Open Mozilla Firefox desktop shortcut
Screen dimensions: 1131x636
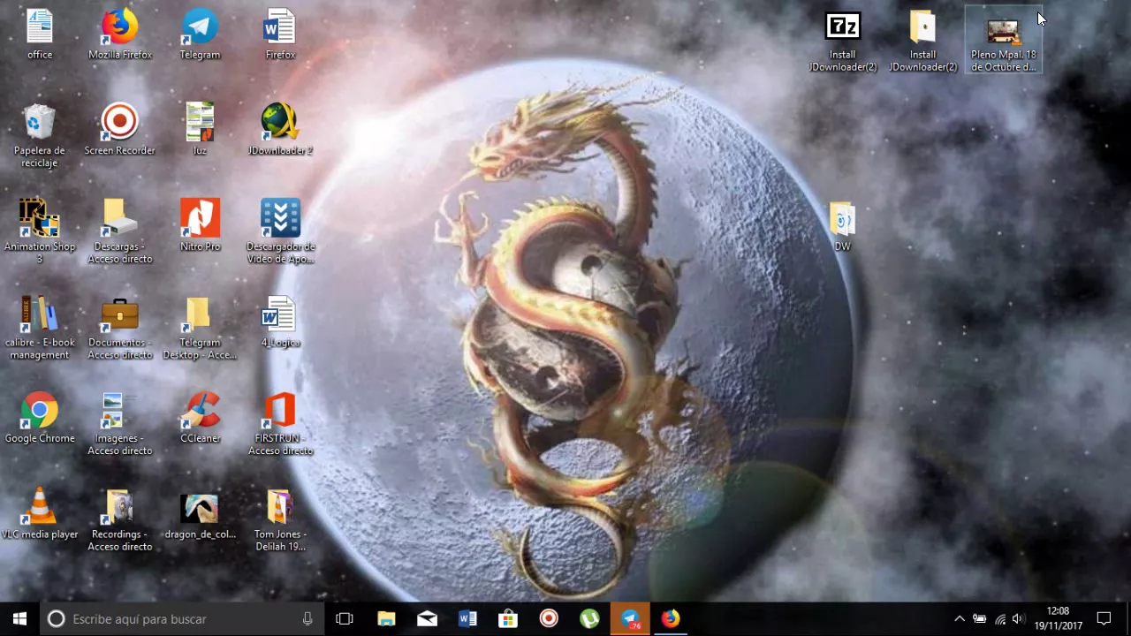click(x=120, y=35)
